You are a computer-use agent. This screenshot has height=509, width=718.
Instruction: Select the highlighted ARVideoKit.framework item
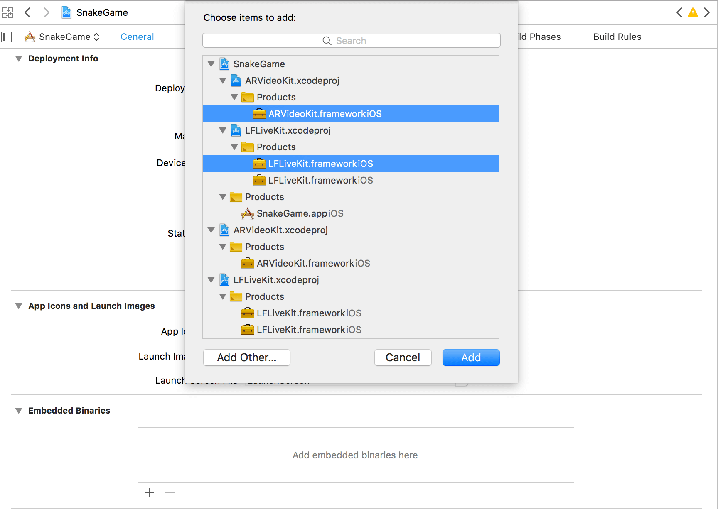click(x=325, y=114)
